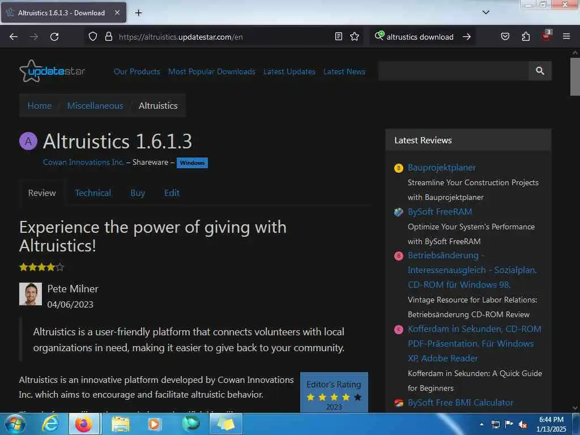Screen dimensions: 580x435
Task: Switch to the Edit tab
Action: (x=172, y=193)
